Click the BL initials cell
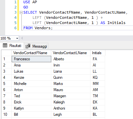 [98, 114]
